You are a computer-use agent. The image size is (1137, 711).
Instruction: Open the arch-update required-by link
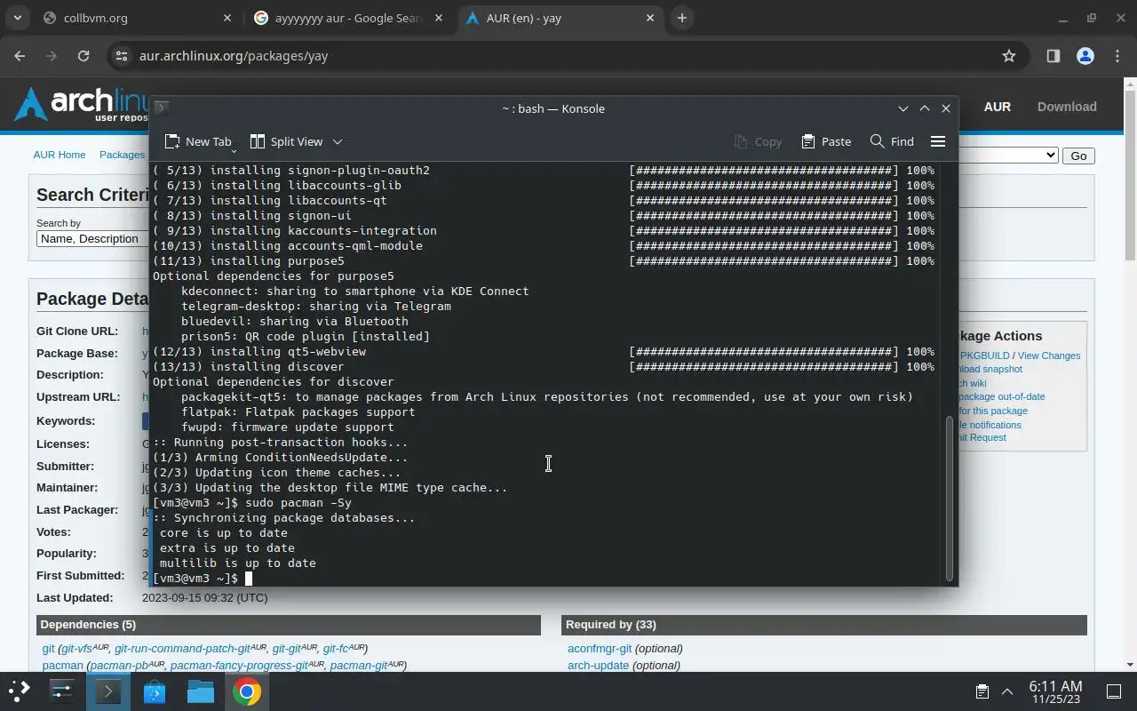(598, 665)
